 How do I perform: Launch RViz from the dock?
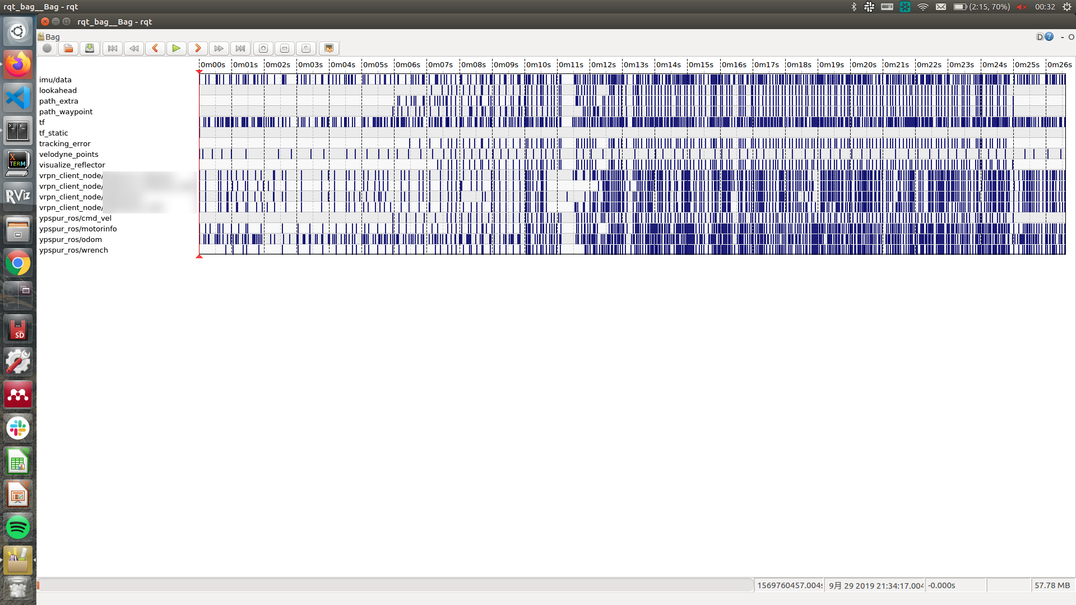[x=18, y=196]
